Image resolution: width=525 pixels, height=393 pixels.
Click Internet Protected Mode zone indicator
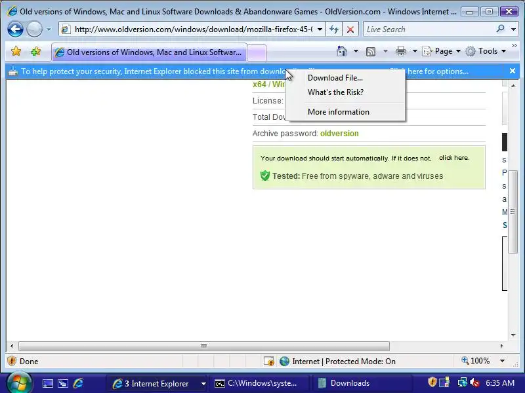[337, 362]
